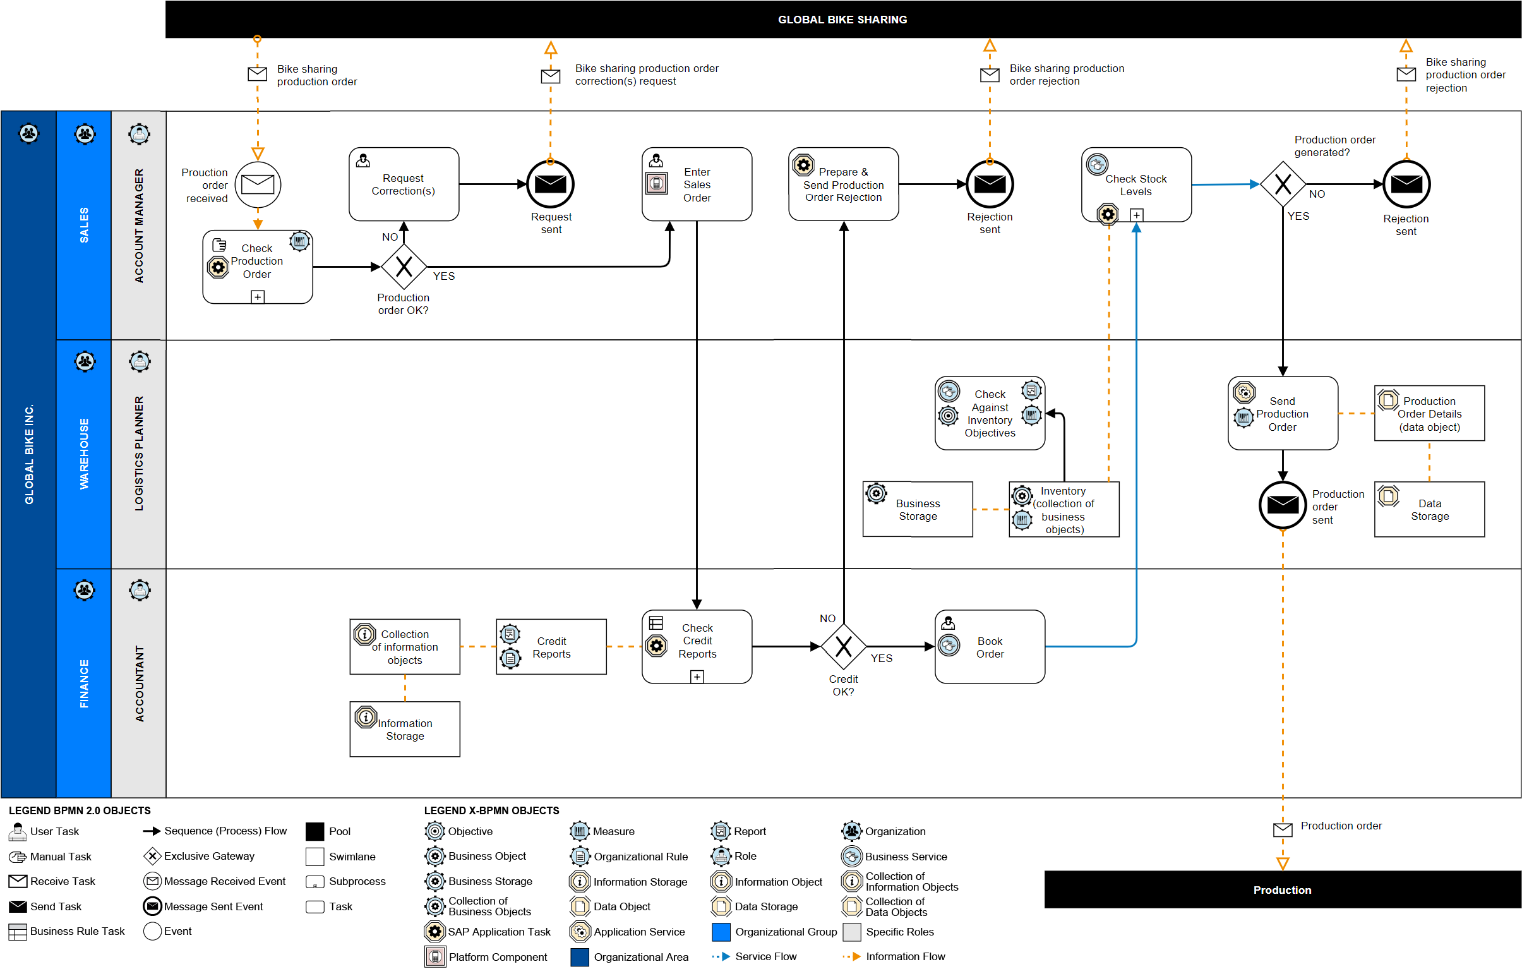Click the user task icon in Request Correction(s)
1522x969 pixels.
point(363,160)
